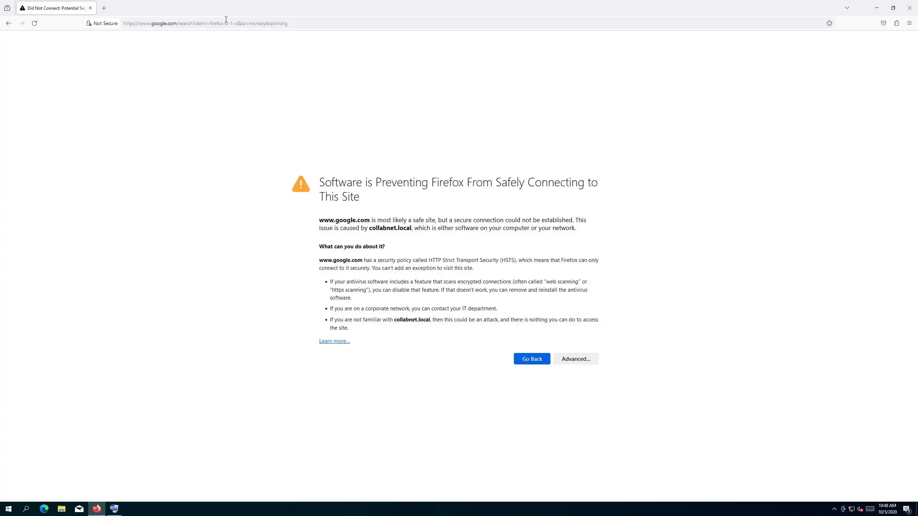
Task: Open the Firefox View icon
Action: pos(7,8)
